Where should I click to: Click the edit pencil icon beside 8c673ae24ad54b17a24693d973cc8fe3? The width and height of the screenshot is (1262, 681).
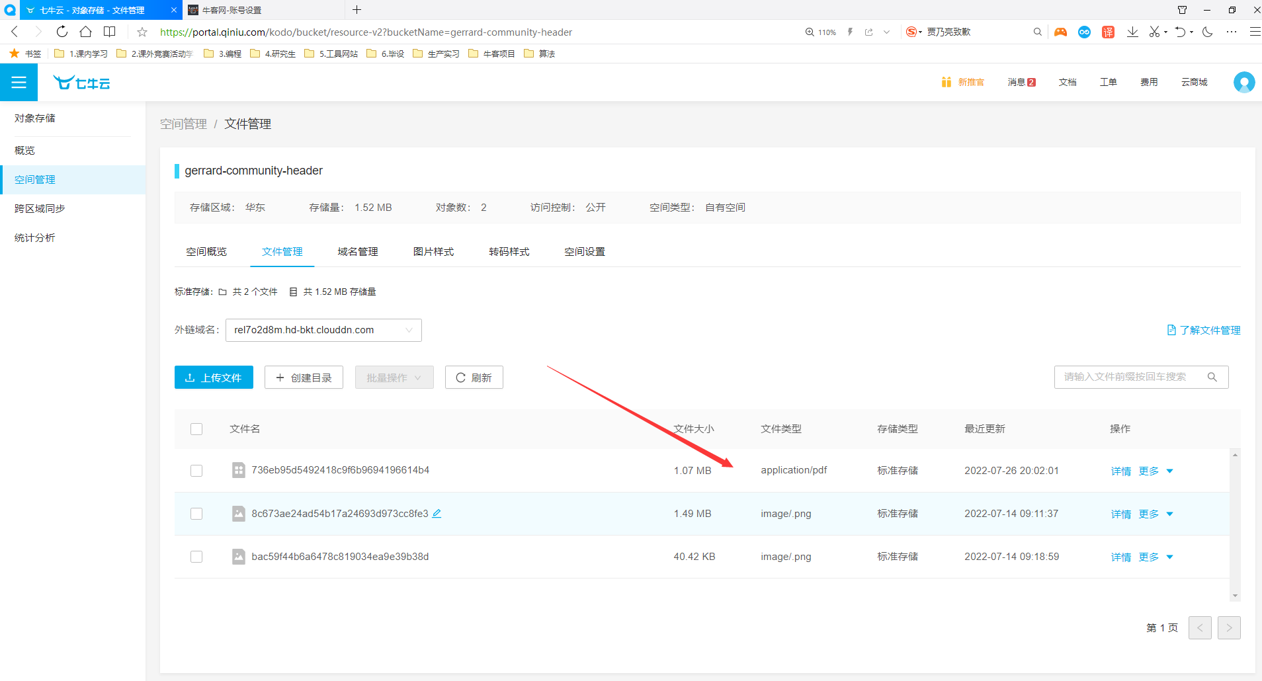pyautogui.click(x=437, y=513)
